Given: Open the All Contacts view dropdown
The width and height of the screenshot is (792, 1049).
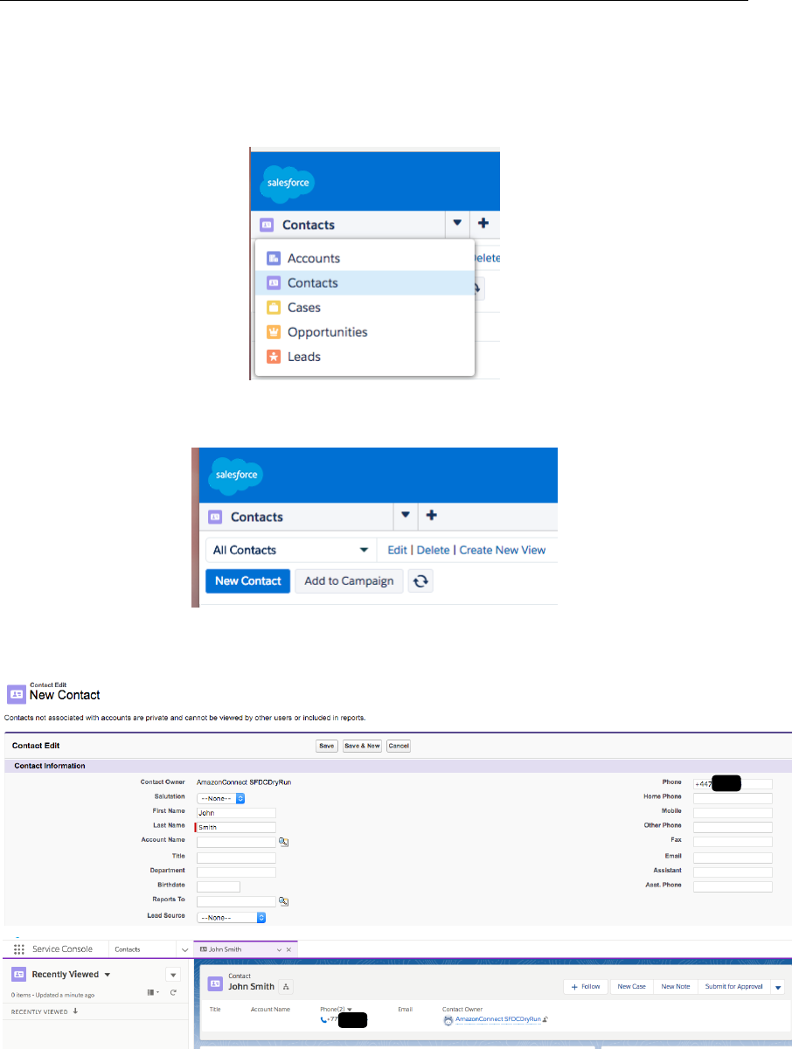Looking at the screenshot, I should pyautogui.click(x=290, y=550).
